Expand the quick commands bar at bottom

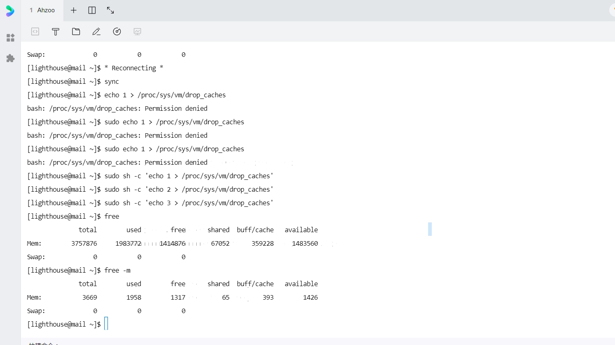(43, 343)
